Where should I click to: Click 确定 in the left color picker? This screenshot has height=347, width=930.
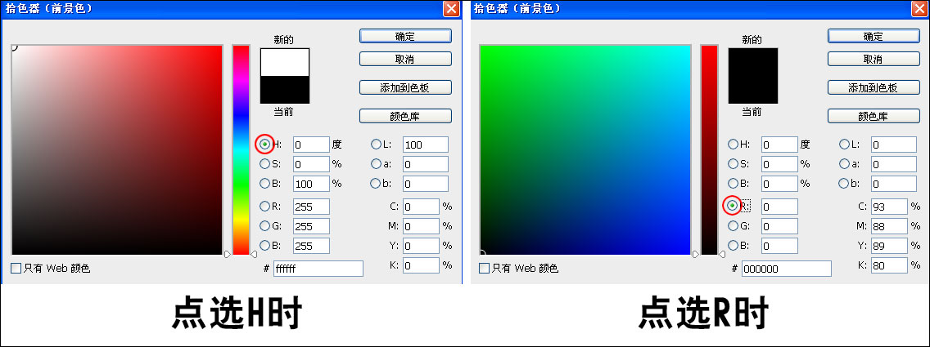point(405,36)
